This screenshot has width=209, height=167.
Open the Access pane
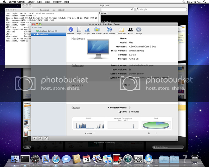click(x=130, y=31)
